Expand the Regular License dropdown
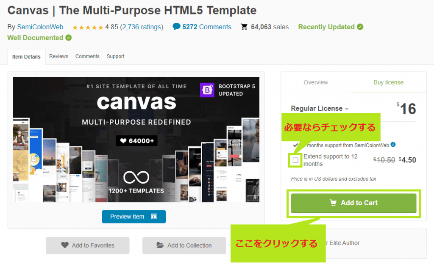This screenshot has height=265, width=434. click(320, 108)
